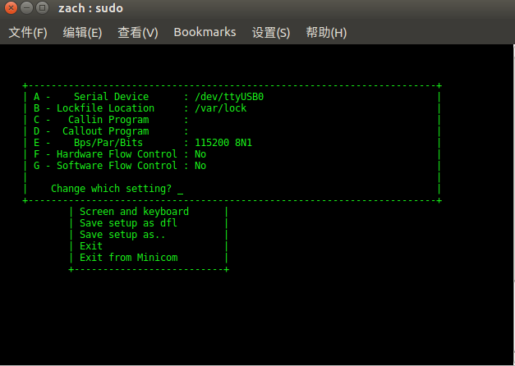The width and height of the screenshot is (515, 366).
Task: Maximize the terminal window
Action: tap(42, 10)
